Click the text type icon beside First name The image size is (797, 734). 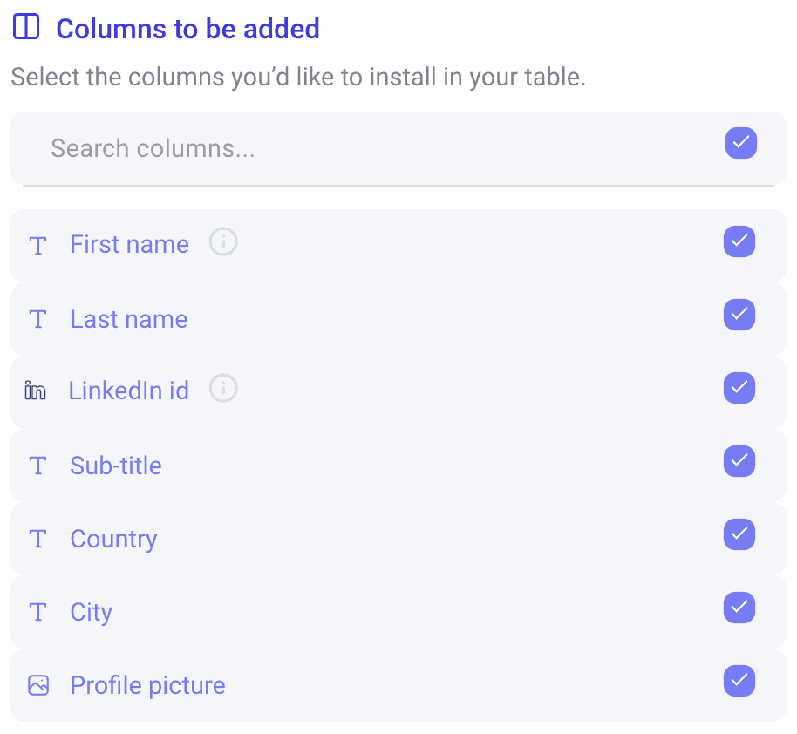click(37, 245)
